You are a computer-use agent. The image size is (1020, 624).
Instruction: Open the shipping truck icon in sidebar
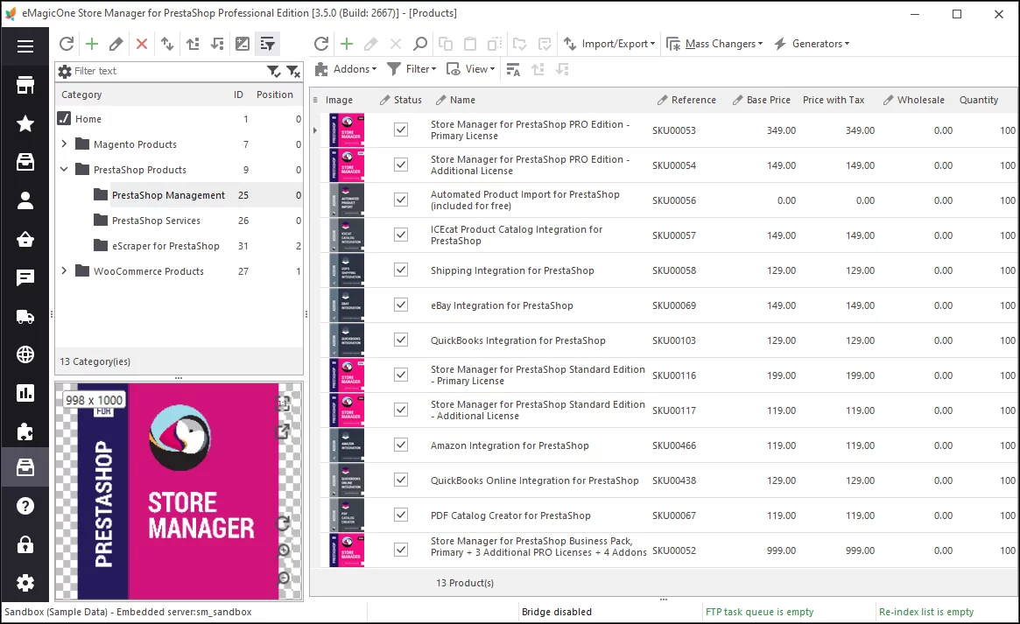click(x=25, y=317)
